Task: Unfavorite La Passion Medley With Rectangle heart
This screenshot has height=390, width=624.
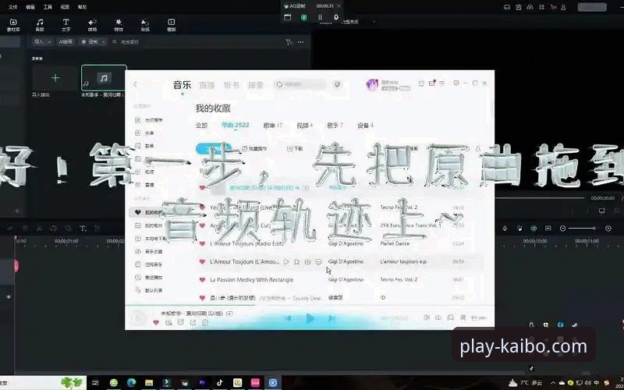Action: [202, 280]
